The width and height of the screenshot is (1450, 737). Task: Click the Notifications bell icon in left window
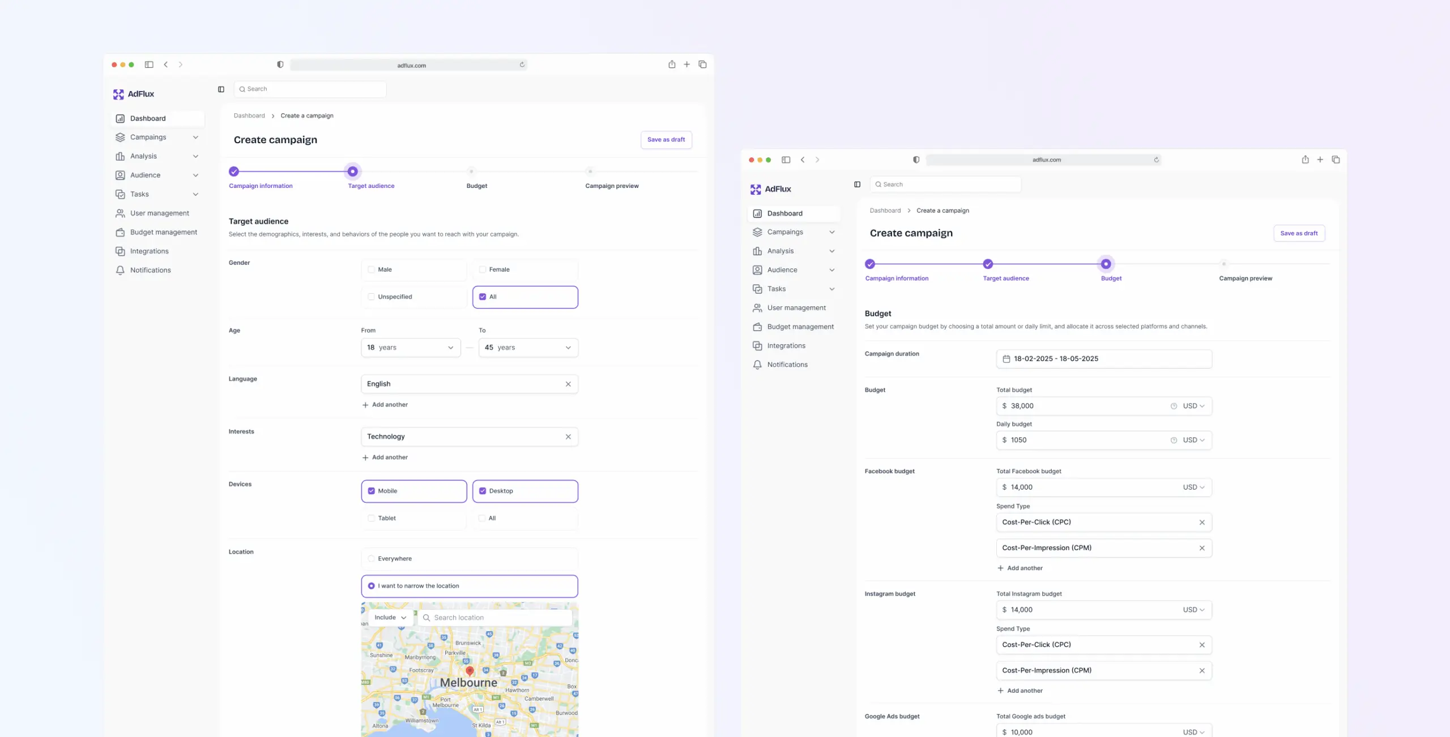click(x=120, y=271)
